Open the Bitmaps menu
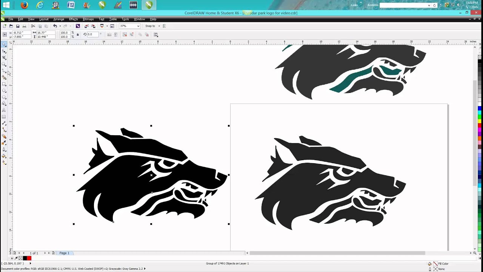This screenshot has height=272, width=483. (88, 19)
